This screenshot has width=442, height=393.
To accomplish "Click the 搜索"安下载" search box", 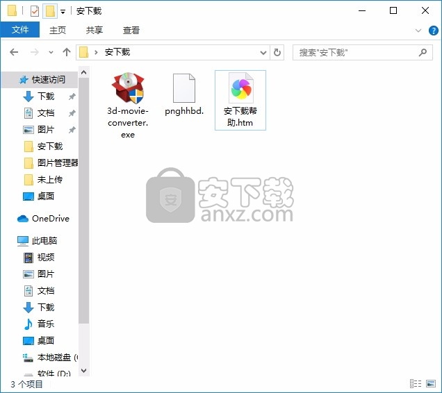I will pos(363,52).
